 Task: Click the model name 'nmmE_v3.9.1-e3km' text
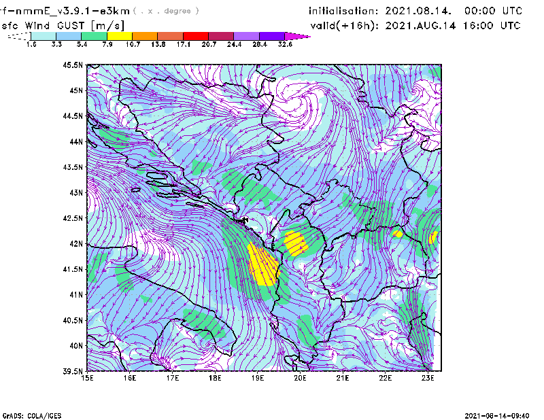pyautogui.click(x=71, y=11)
